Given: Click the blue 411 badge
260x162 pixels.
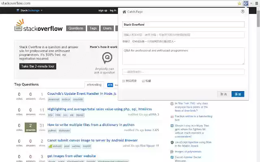Looking at the screenshot, I should [110, 85].
